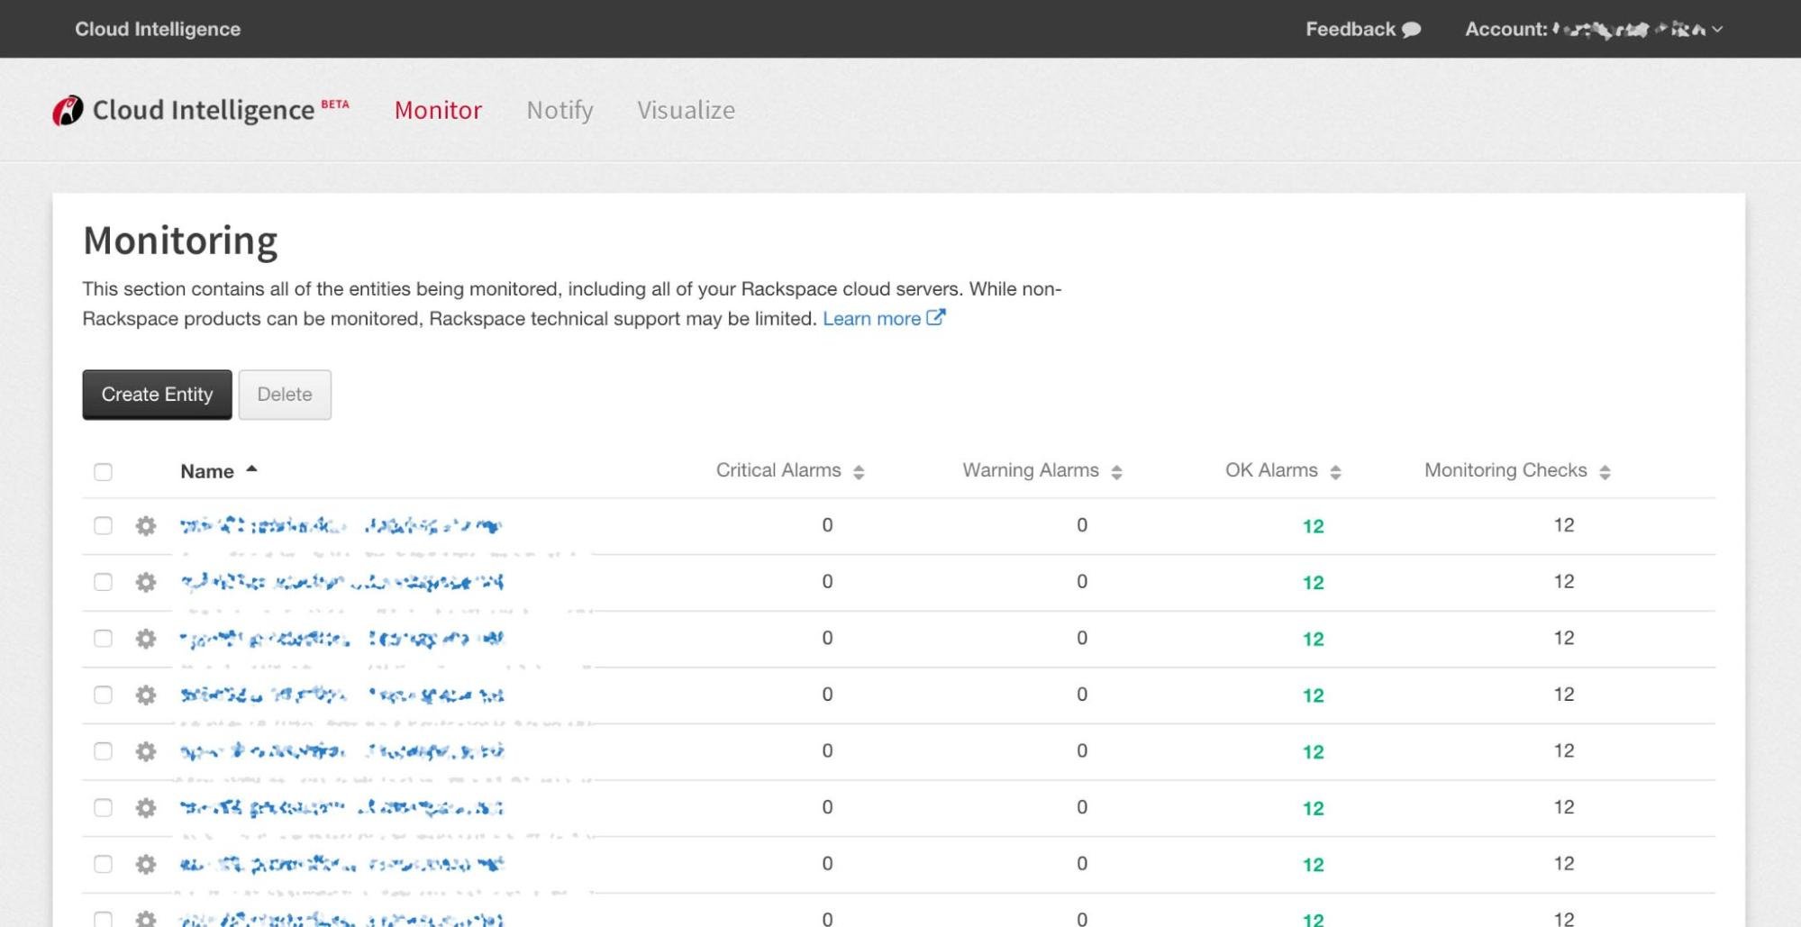Toggle sorting on the Name column

click(216, 470)
